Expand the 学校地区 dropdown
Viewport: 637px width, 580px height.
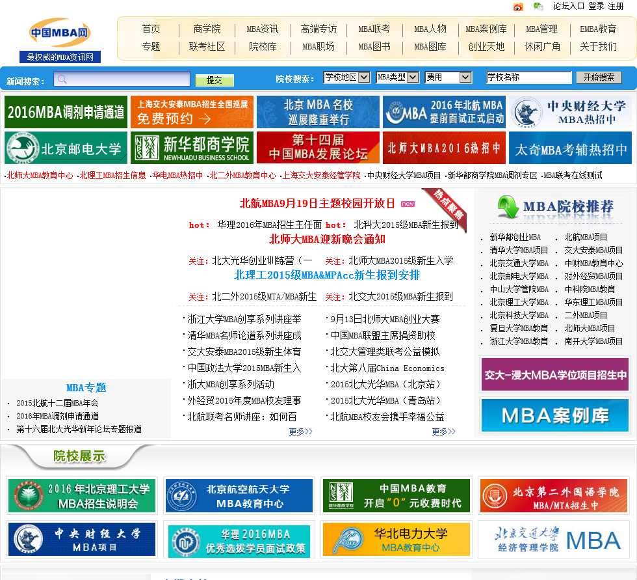pos(346,77)
